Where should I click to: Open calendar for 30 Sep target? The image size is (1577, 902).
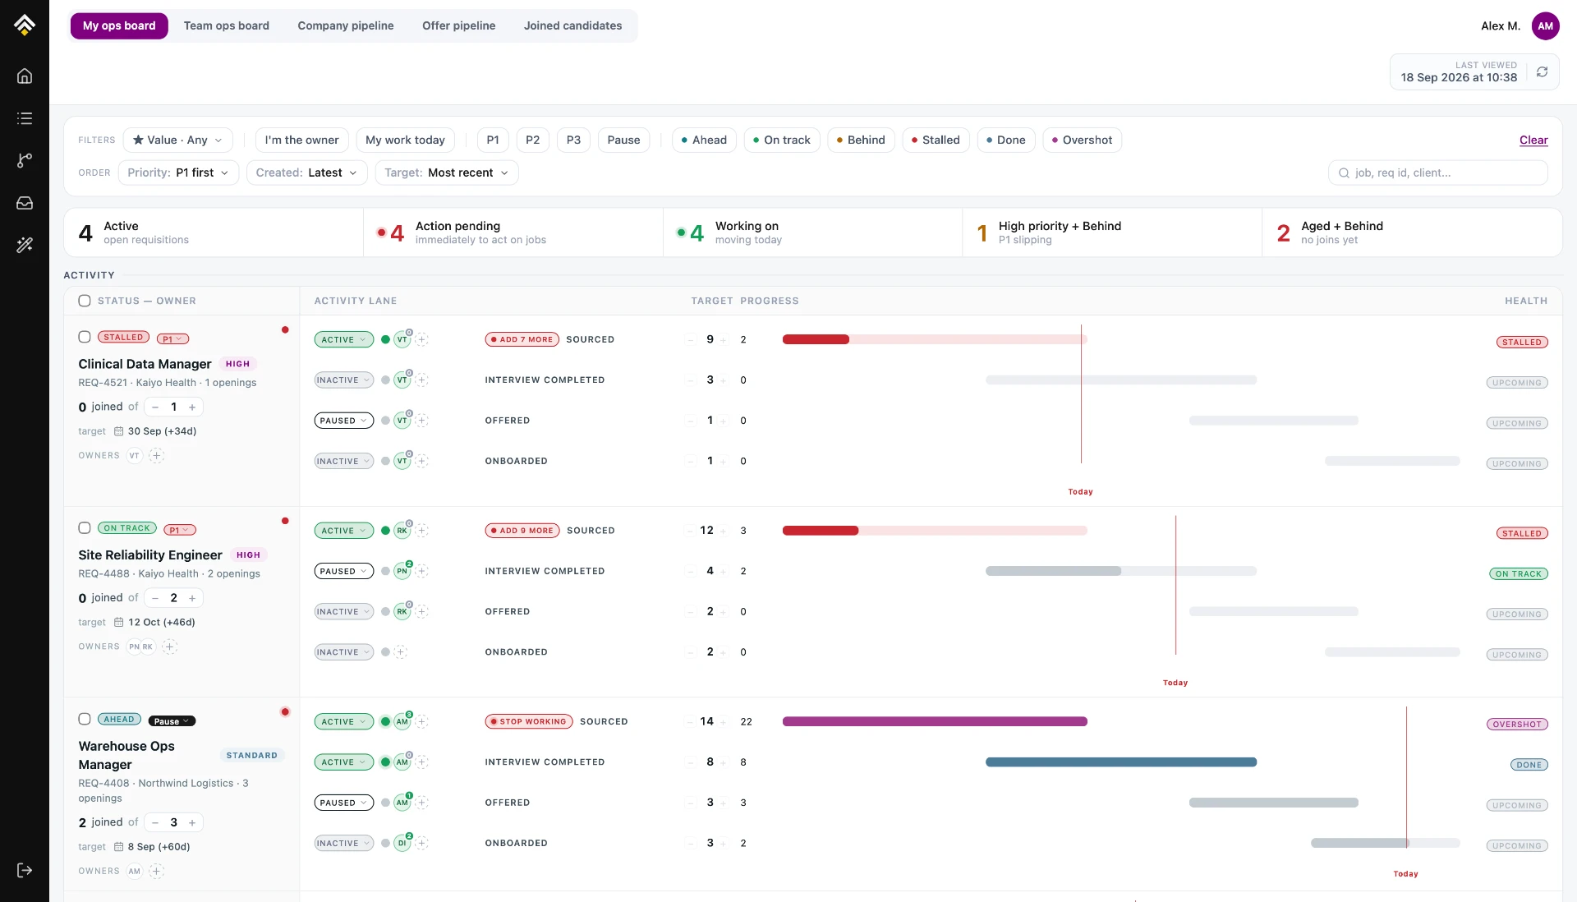pos(118,431)
